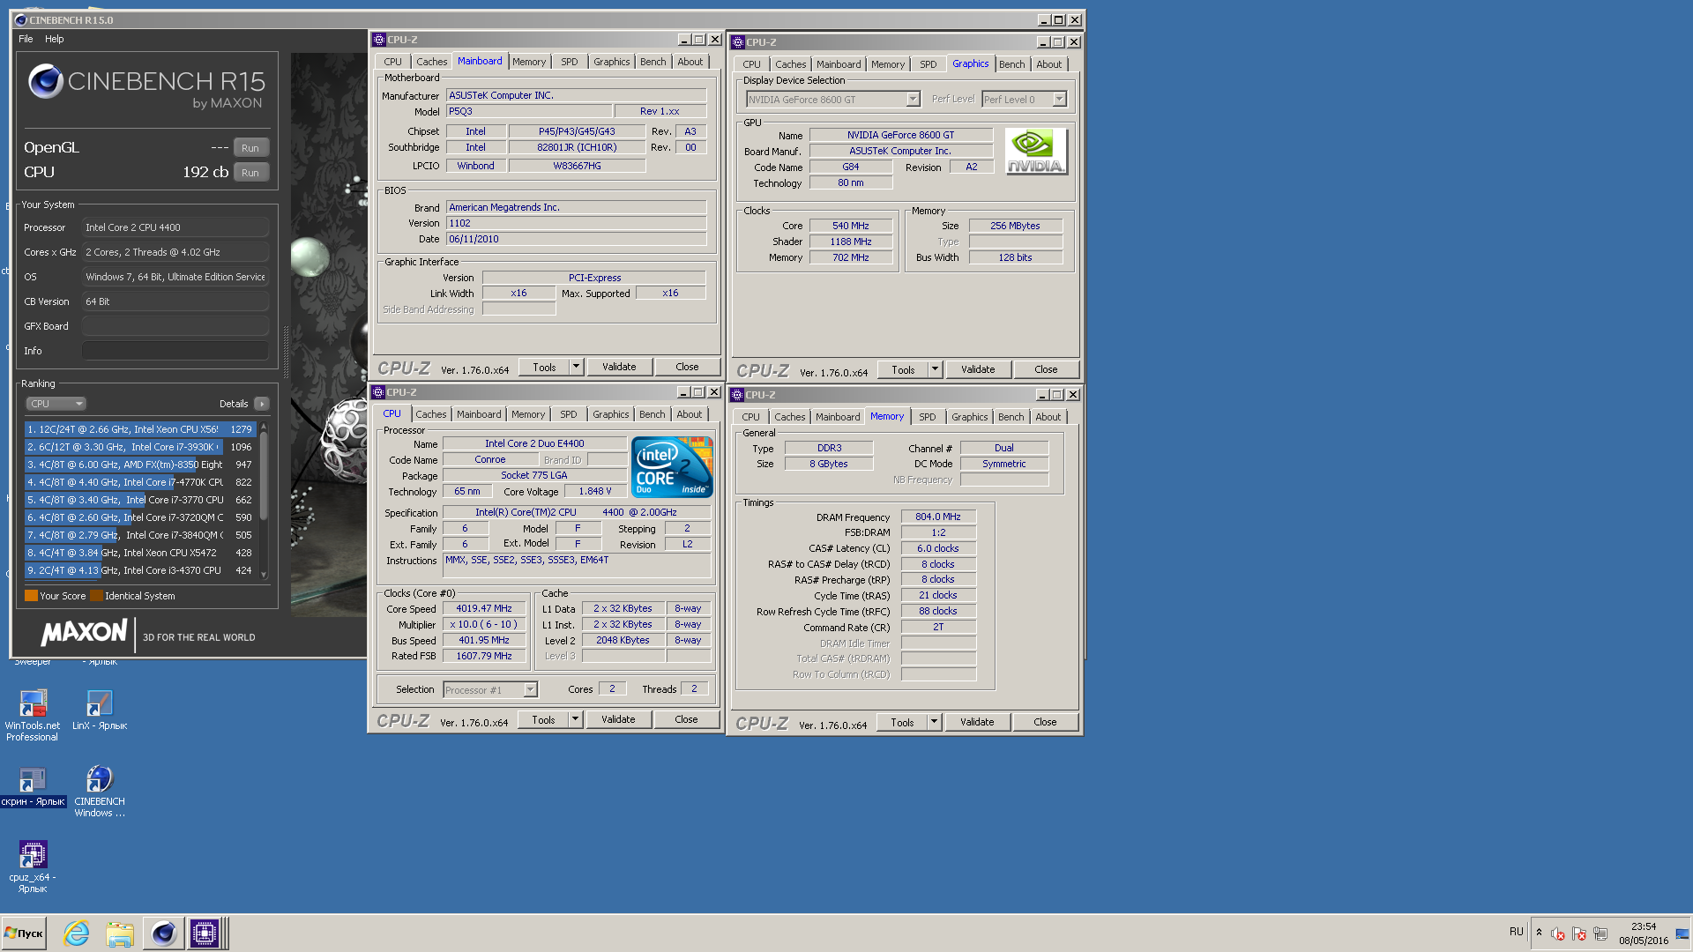
Task: Launch cpuz_x64 shortcut on desktop
Action: coord(33,866)
